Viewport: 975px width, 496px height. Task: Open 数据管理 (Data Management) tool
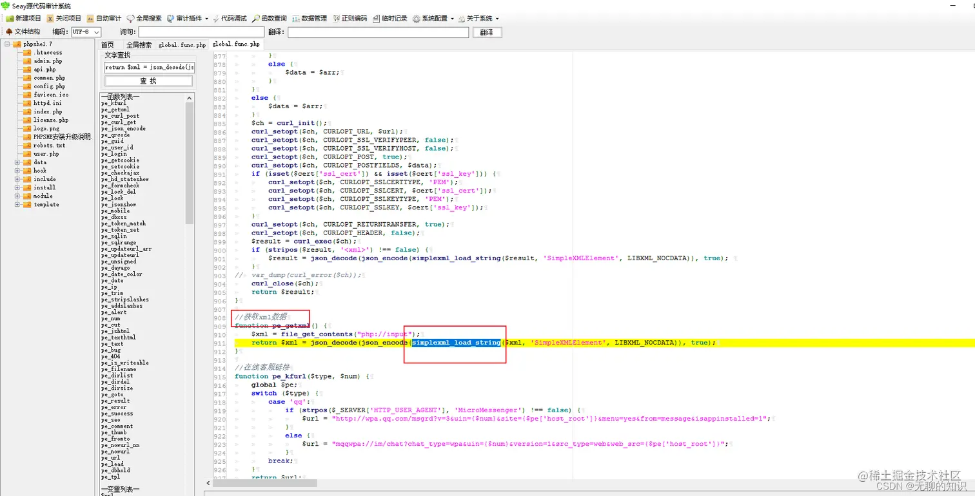pos(310,19)
